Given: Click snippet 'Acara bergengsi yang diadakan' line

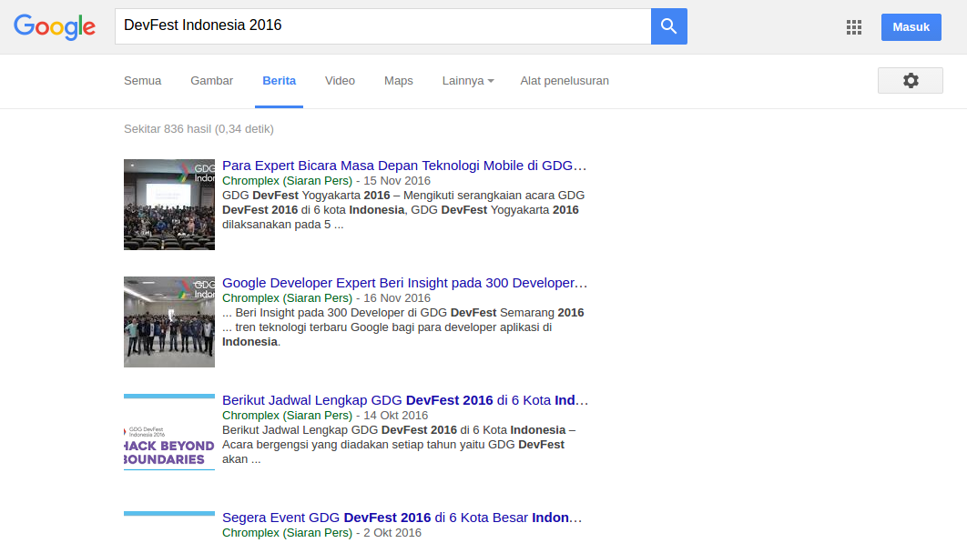Looking at the screenshot, I should tap(392, 445).
